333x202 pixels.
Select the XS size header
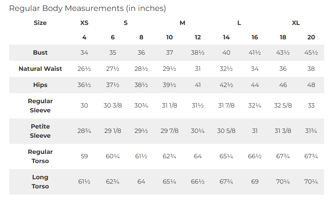[84, 23]
